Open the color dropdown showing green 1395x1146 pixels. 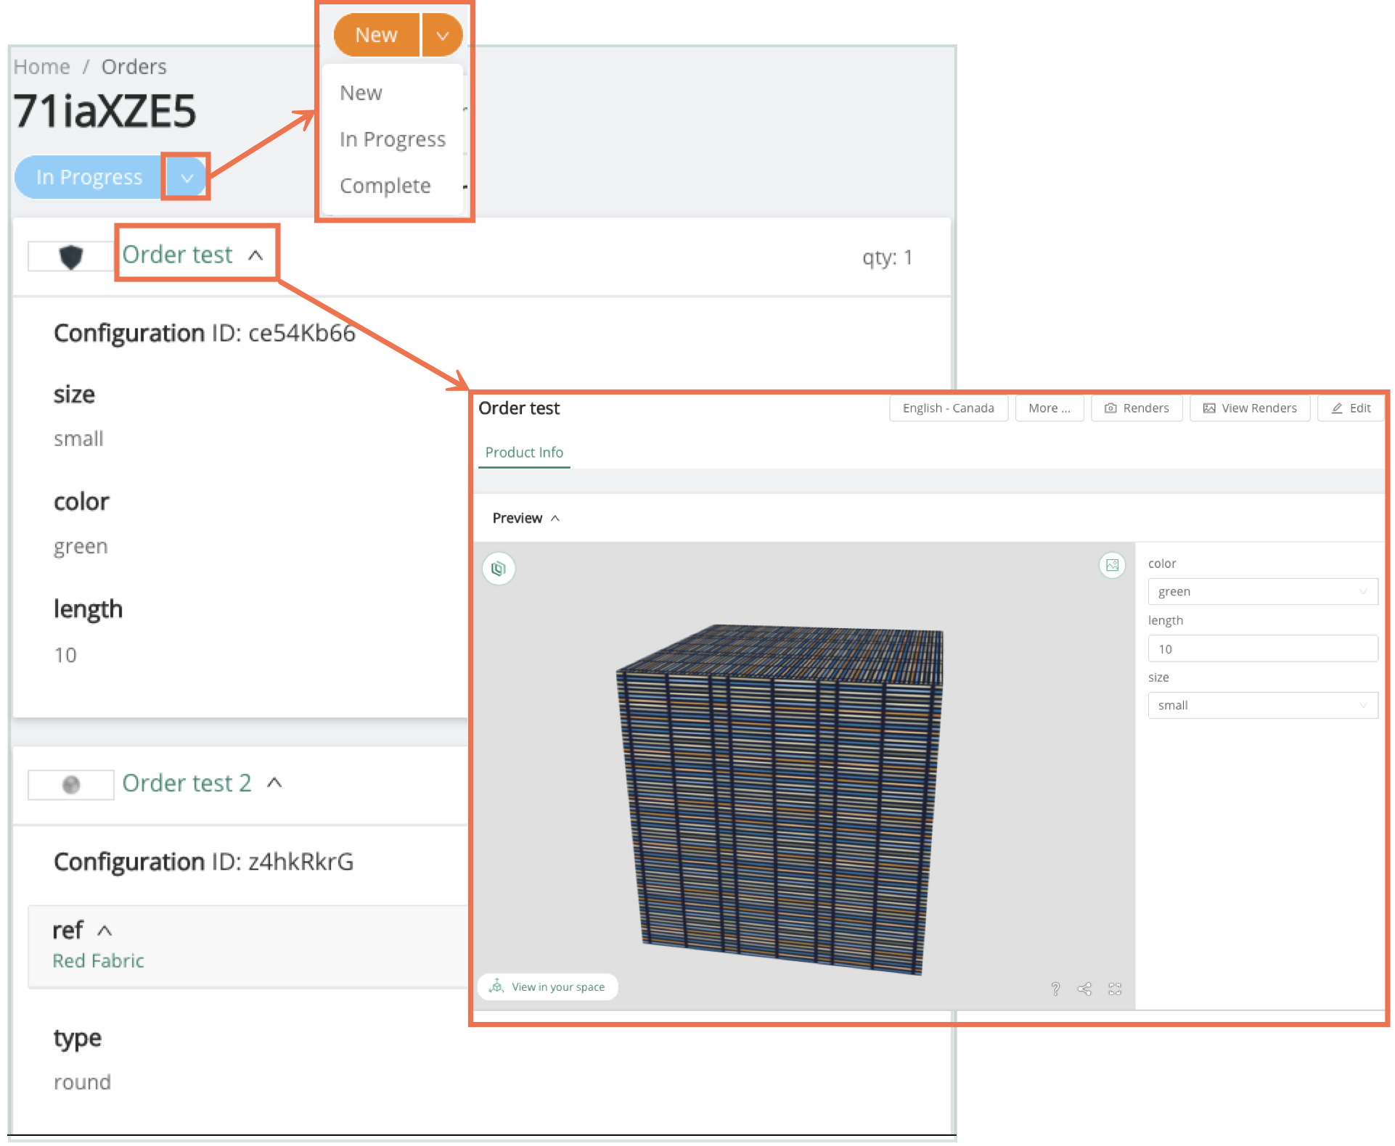click(x=1262, y=592)
